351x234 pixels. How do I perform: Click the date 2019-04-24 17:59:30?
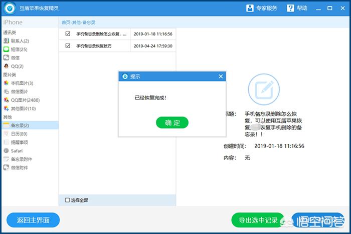pyautogui.click(x=153, y=46)
